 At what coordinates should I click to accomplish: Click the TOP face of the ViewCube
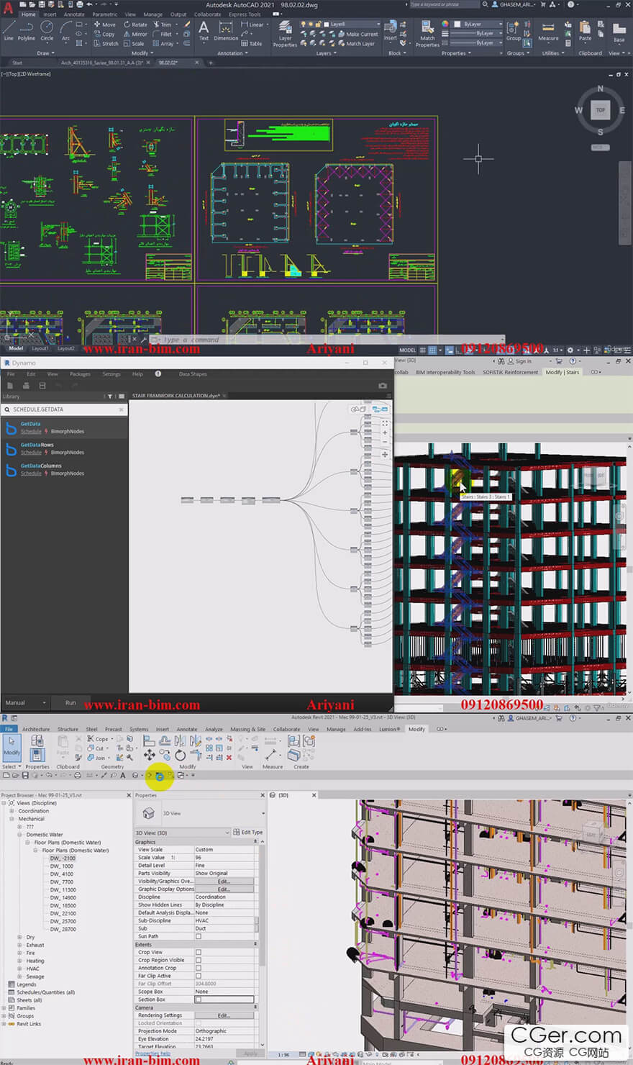pyautogui.click(x=600, y=110)
